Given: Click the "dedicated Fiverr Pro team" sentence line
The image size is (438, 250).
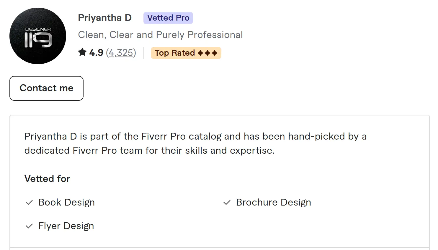Looking at the screenshot, I should pos(149,151).
